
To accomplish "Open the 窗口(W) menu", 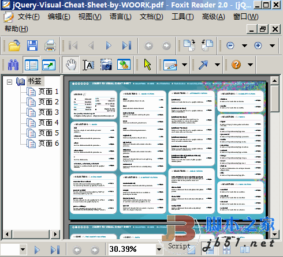I will tap(246, 17).
